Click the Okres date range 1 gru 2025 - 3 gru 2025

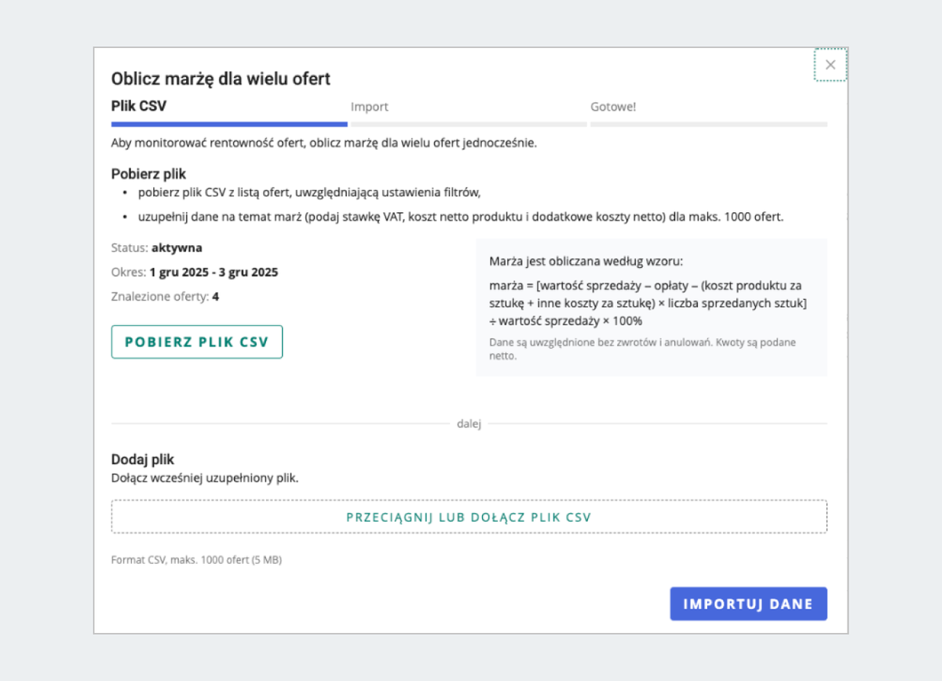click(x=214, y=273)
